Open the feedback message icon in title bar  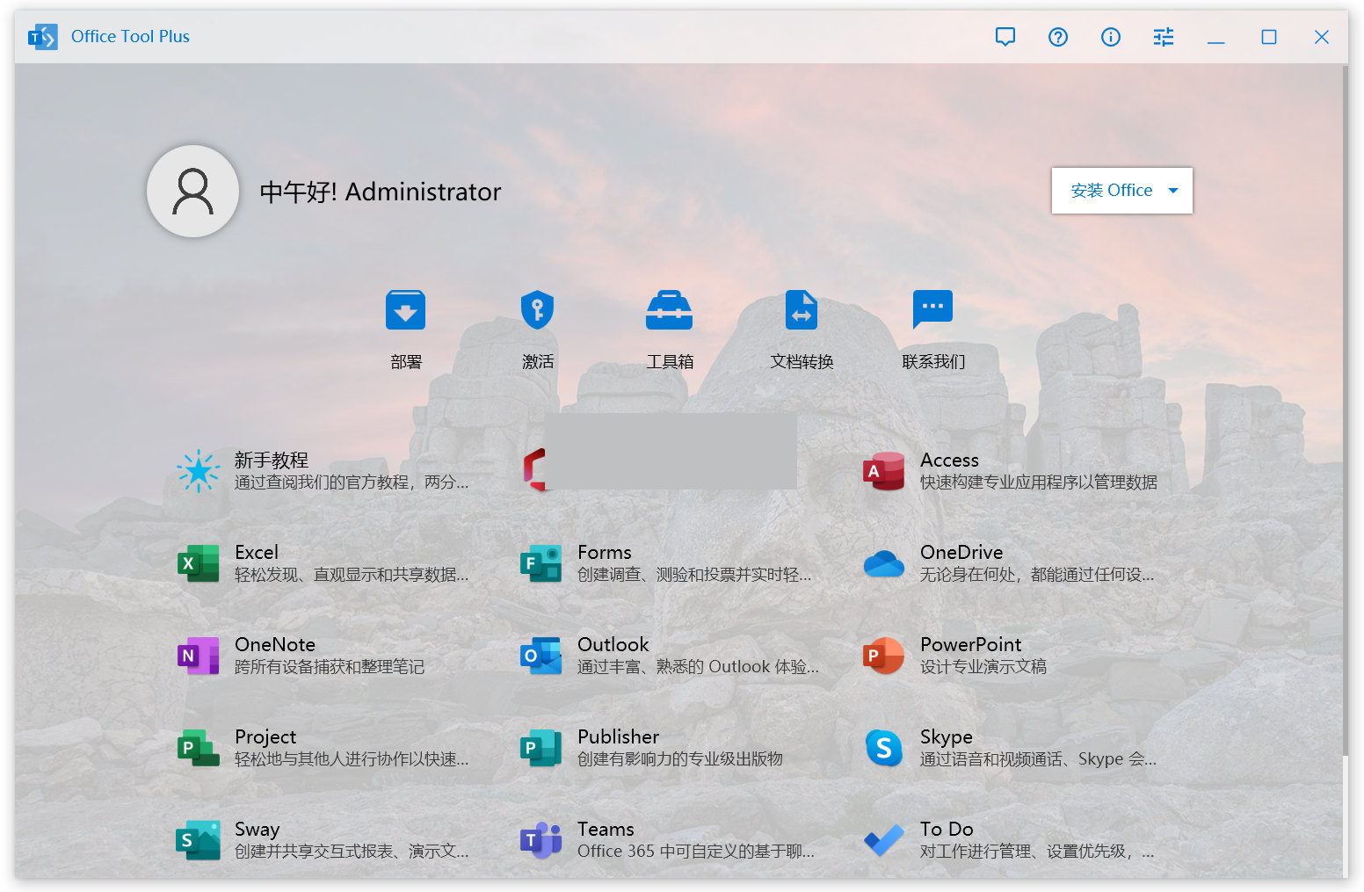click(1005, 37)
